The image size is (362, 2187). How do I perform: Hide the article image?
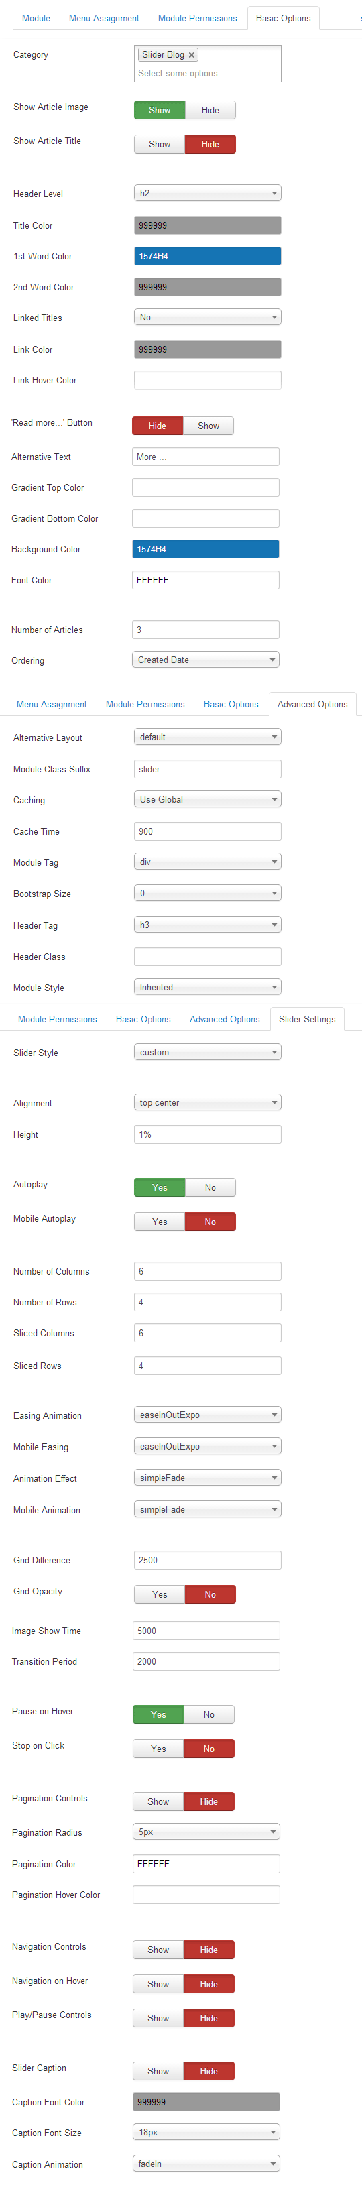[x=210, y=111]
